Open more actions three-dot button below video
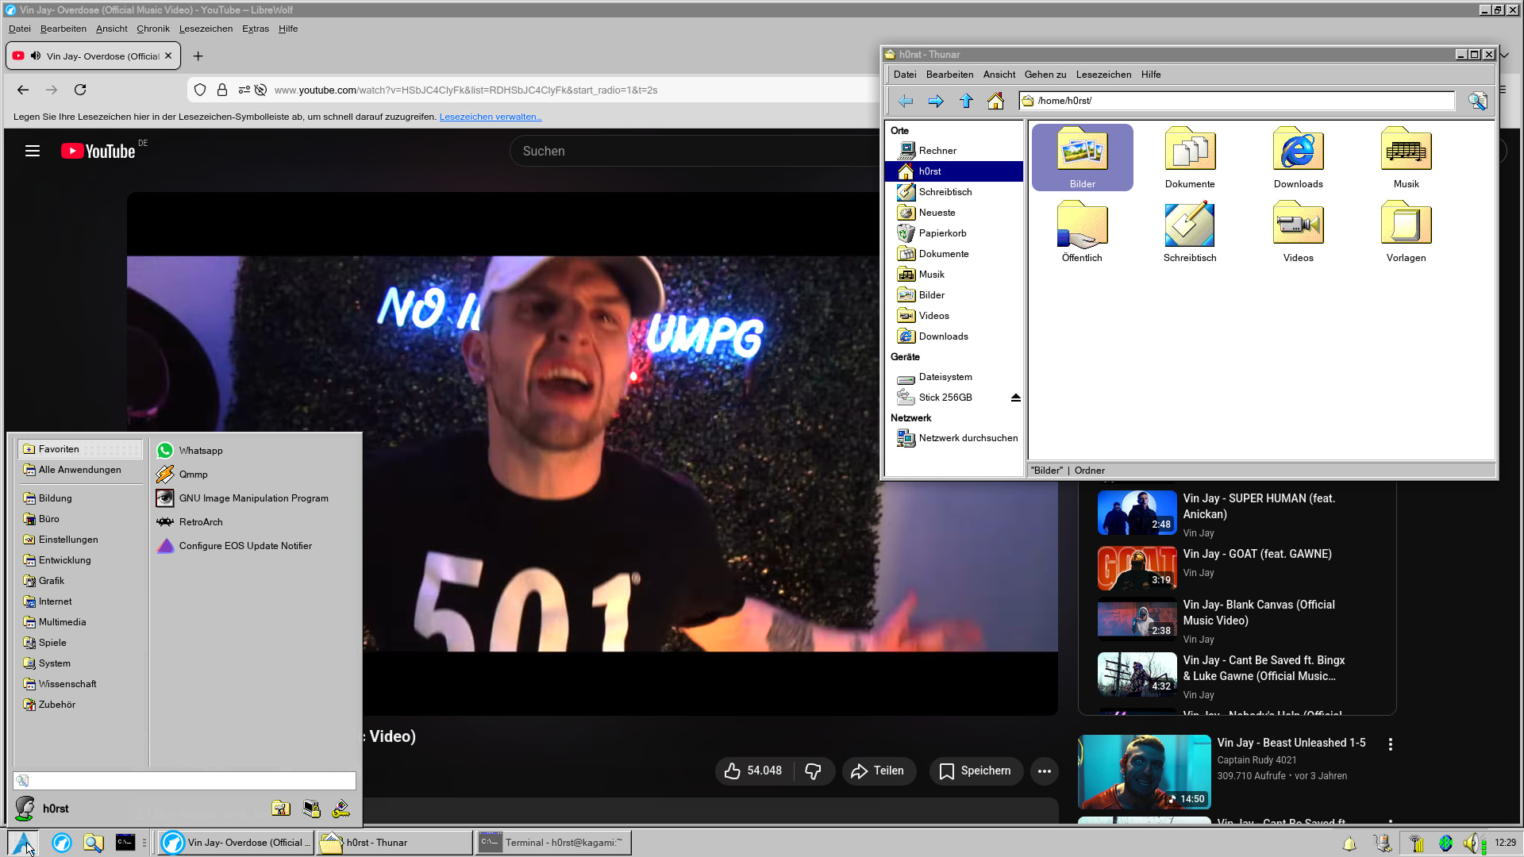 [1044, 771]
